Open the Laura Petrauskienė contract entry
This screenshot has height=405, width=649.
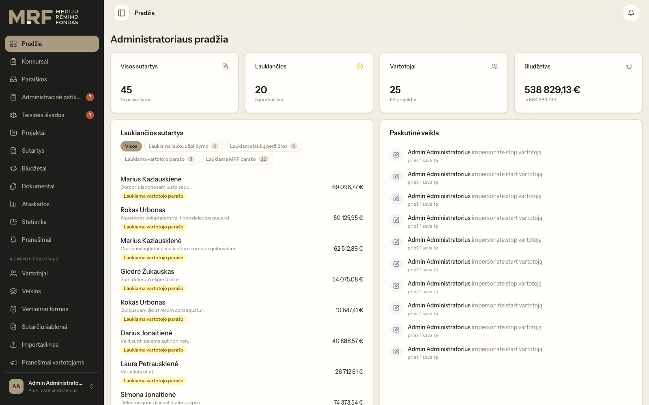coord(242,372)
